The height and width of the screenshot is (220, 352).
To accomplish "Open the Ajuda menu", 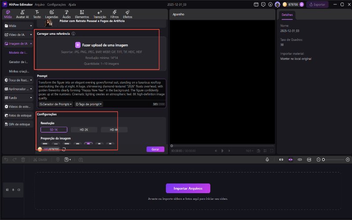I will [72, 4].
